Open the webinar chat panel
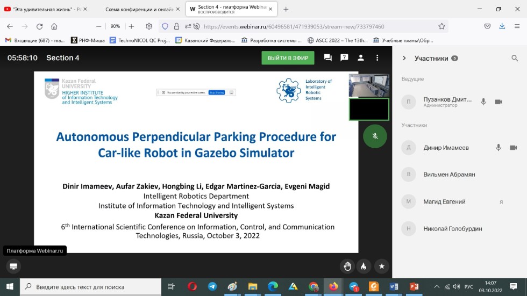This screenshot has height=296, width=527. [x=327, y=58]
